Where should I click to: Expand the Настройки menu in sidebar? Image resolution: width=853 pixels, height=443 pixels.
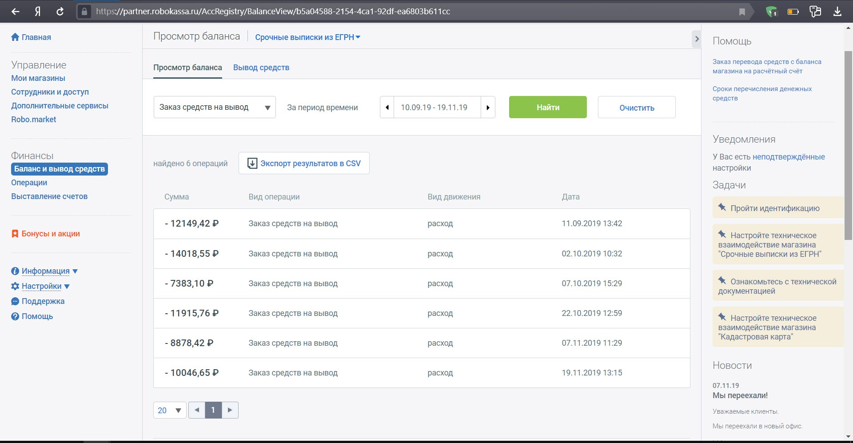click(46, 286)
